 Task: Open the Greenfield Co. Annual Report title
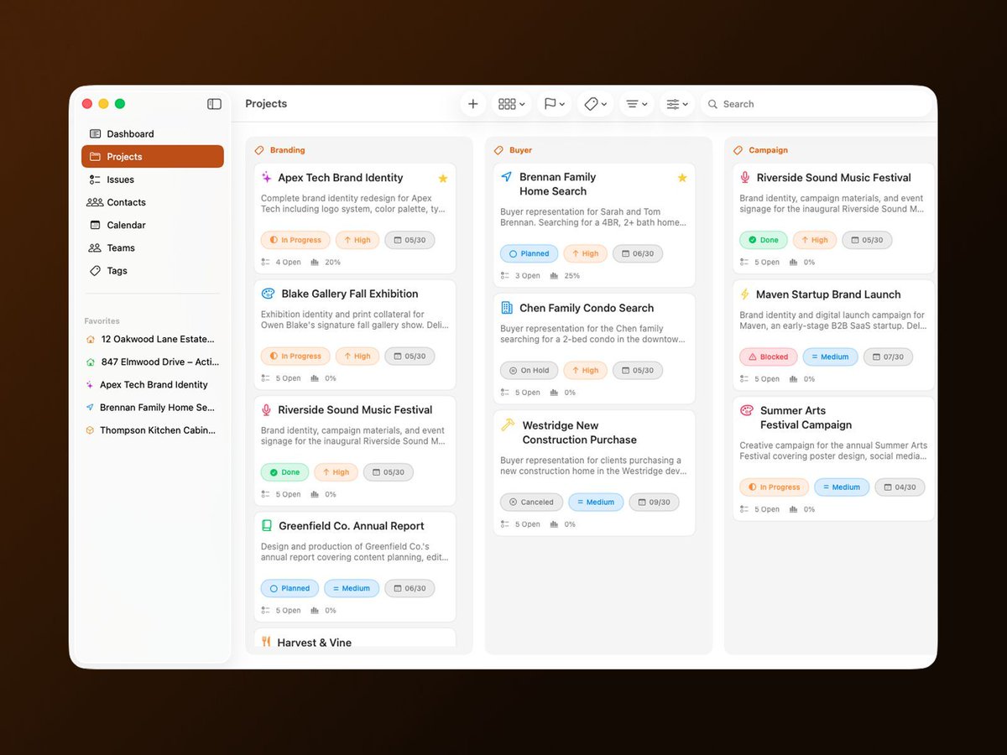pos(352,526)
